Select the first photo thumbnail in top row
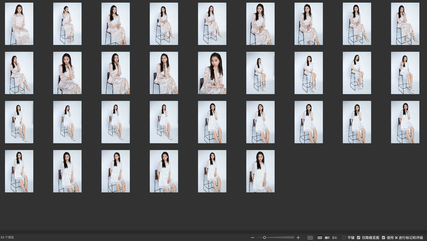 point(19,24)
